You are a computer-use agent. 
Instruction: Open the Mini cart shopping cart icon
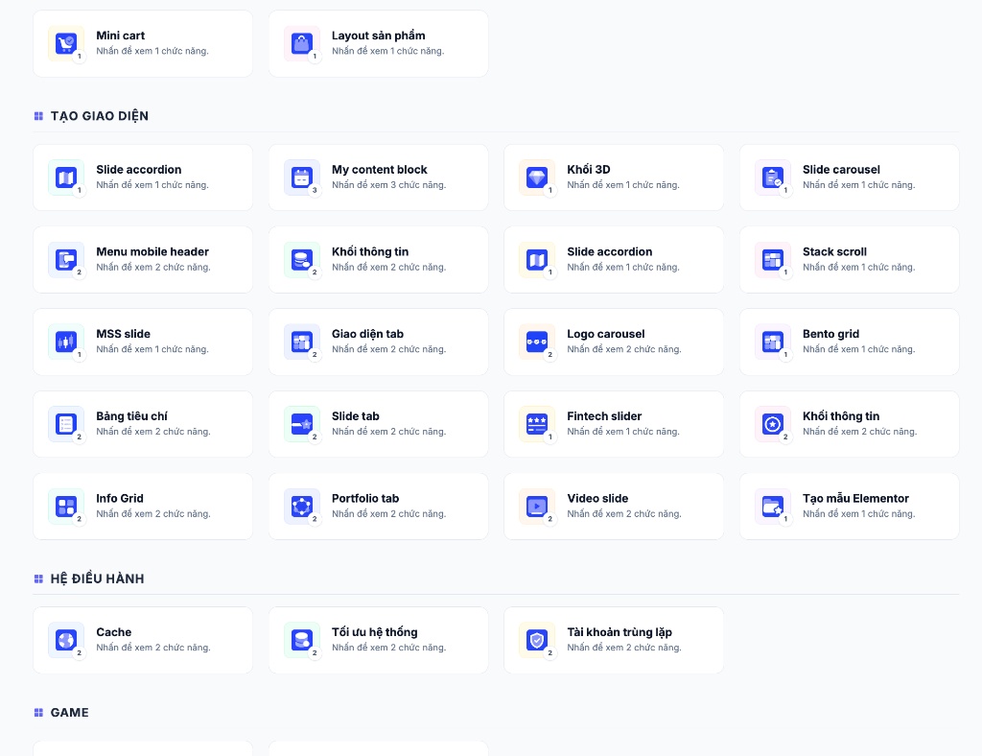coord(66,43)
